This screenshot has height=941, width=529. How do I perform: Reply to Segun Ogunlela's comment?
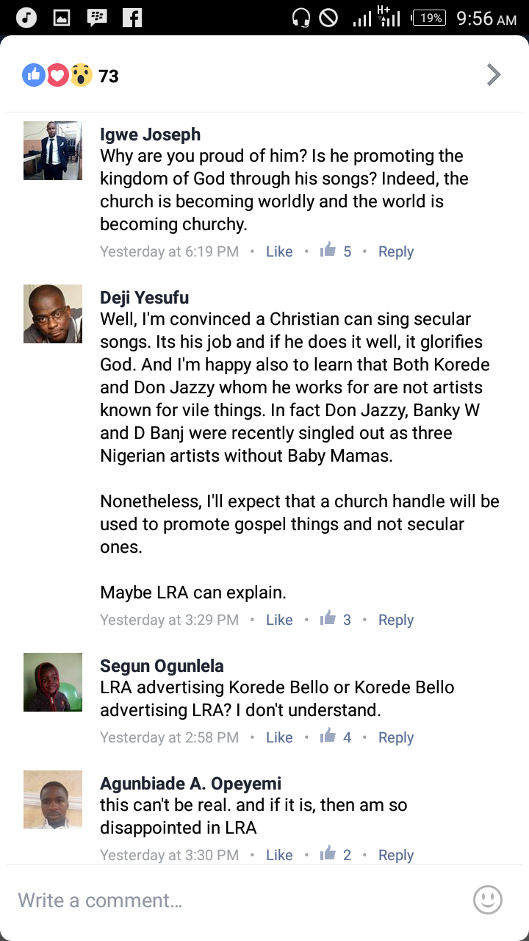(x=396, y=737)
